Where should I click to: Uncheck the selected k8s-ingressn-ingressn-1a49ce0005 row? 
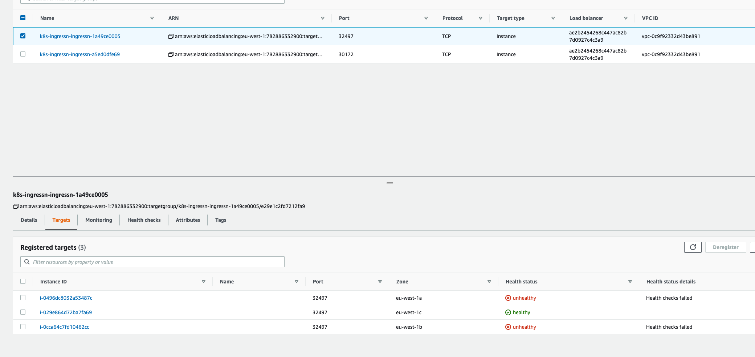[x=23, y=36]
